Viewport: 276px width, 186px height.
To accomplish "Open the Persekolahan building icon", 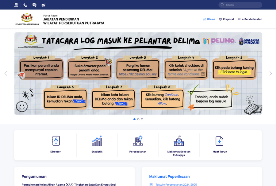I will tap(138, 141).
